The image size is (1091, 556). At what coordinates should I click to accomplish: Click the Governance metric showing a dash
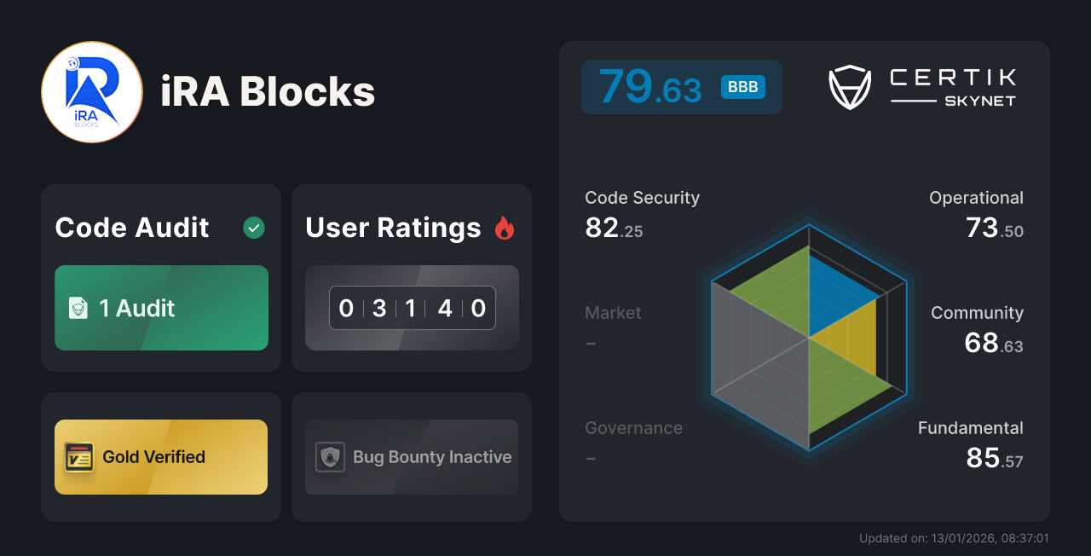point(633,443)
